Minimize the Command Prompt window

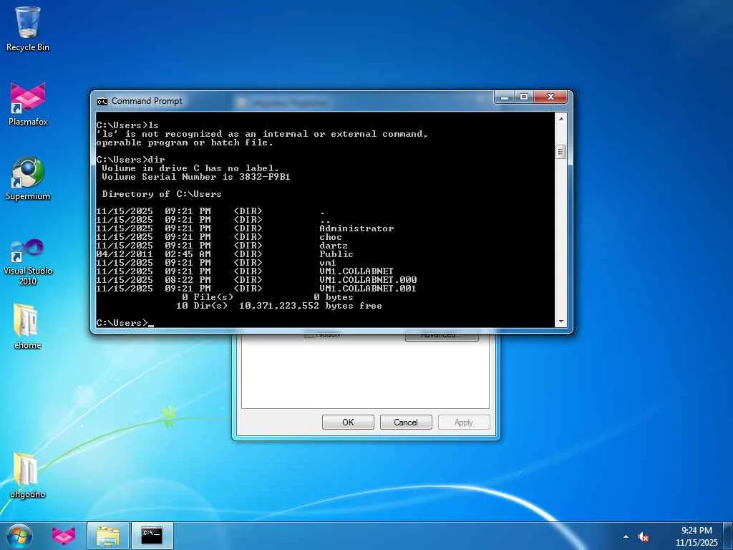point(505,97)
